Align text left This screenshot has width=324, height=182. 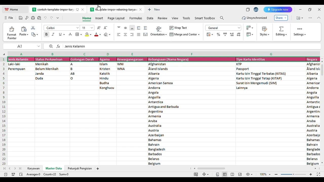(x=119, y=34)
